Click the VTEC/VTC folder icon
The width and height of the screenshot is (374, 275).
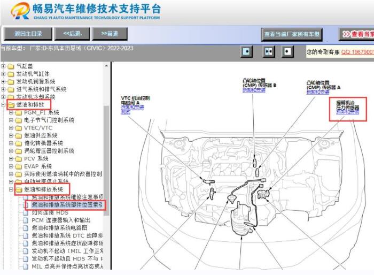(18, 128)
